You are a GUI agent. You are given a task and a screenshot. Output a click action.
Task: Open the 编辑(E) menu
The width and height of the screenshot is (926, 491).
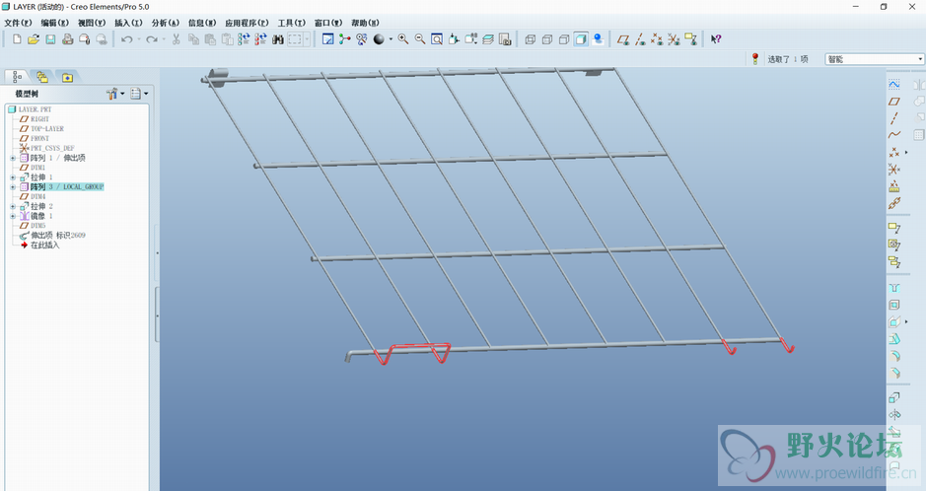click(54, 23)
